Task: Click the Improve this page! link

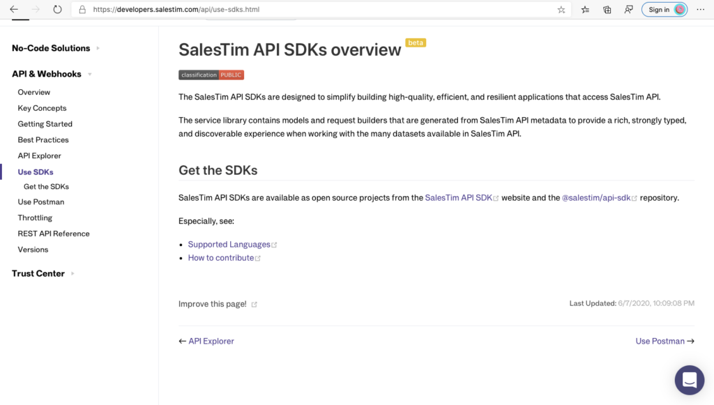Action: [212, 304]
